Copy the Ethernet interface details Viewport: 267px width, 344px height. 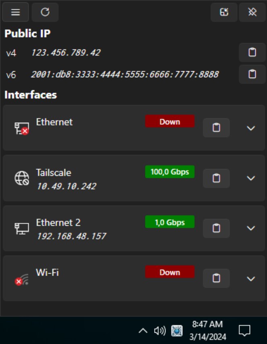[216, 127]
